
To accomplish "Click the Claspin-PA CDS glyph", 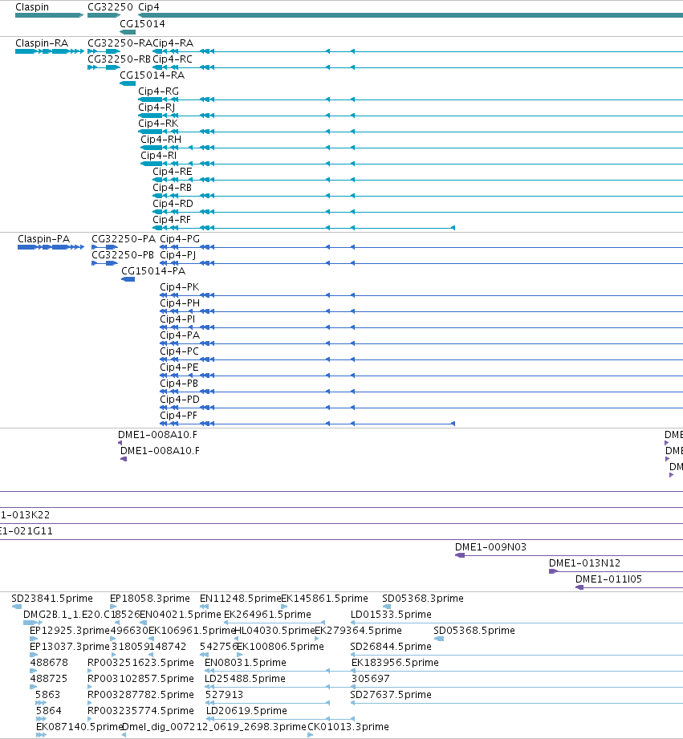I will [x=51, y=247].
